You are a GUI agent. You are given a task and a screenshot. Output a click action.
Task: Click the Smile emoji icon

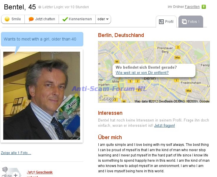coord(7,19)
